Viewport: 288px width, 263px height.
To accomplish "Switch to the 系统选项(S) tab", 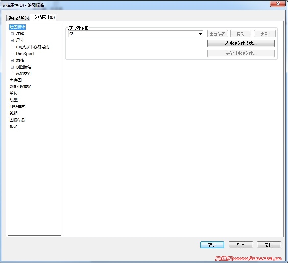I will 19,18.
